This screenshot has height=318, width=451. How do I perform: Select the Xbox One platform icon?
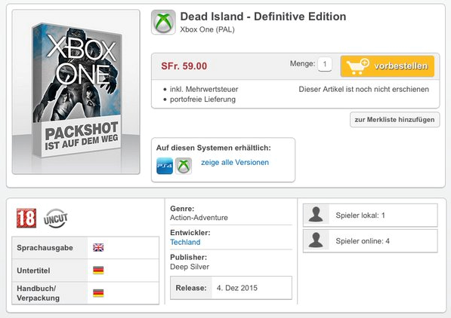184,166
